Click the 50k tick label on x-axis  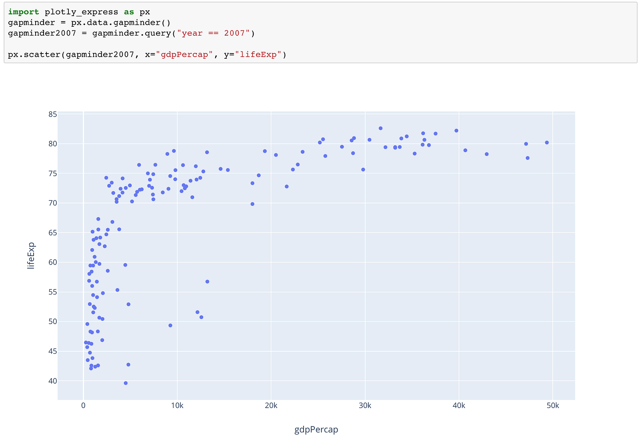click(x=553, y=405)
